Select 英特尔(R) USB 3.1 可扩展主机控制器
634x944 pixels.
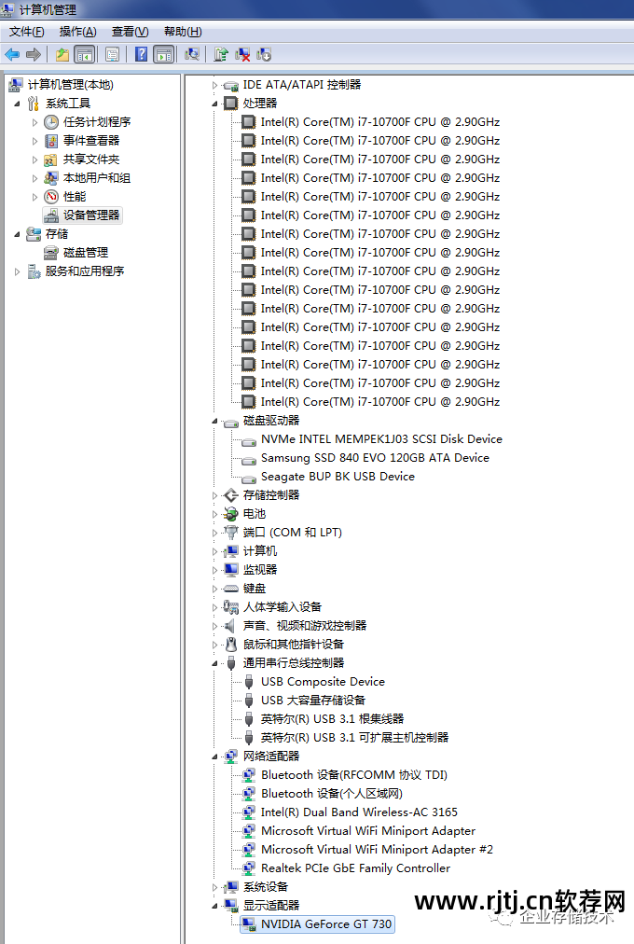(354, 738)
